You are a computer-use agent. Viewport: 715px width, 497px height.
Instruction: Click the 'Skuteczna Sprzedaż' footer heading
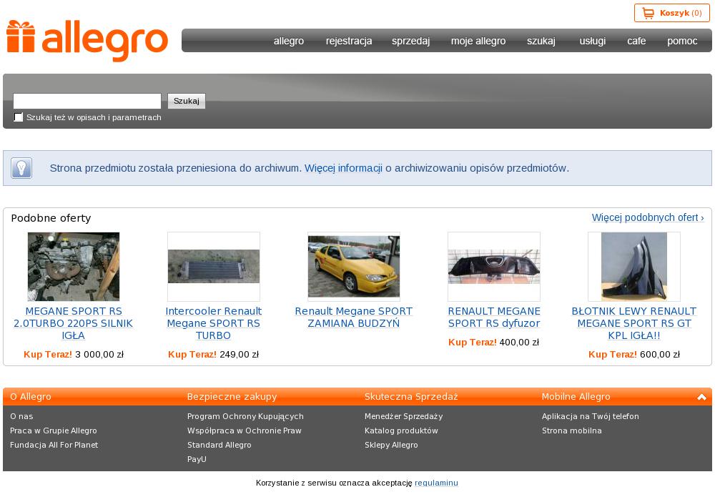tap(411, 397)
